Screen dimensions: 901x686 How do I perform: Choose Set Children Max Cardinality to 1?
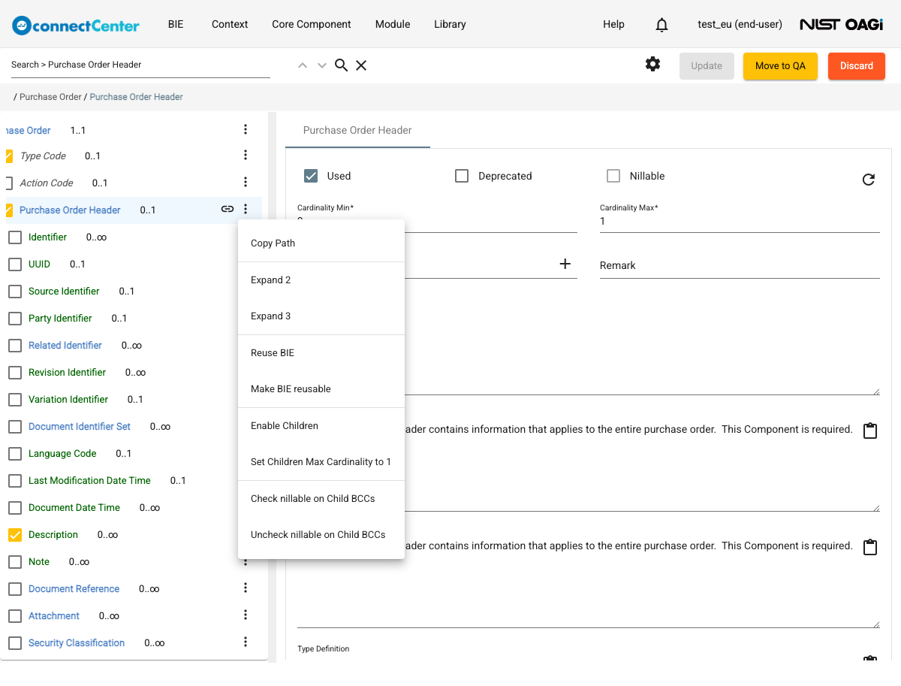321,462
